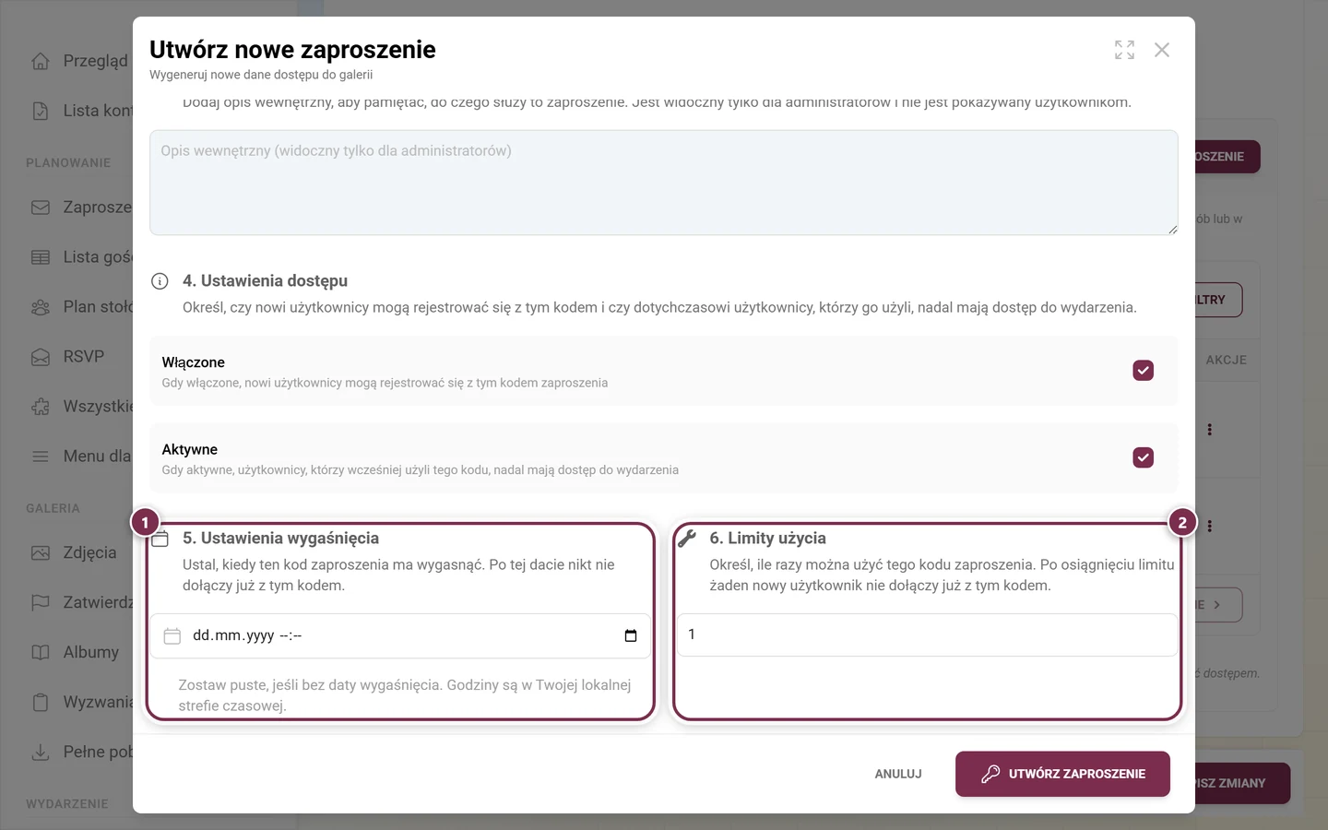The width and height of the screenshot is (1328, 830).
Task: Open Albumy in the sidebar
Action: pos(91,653)
